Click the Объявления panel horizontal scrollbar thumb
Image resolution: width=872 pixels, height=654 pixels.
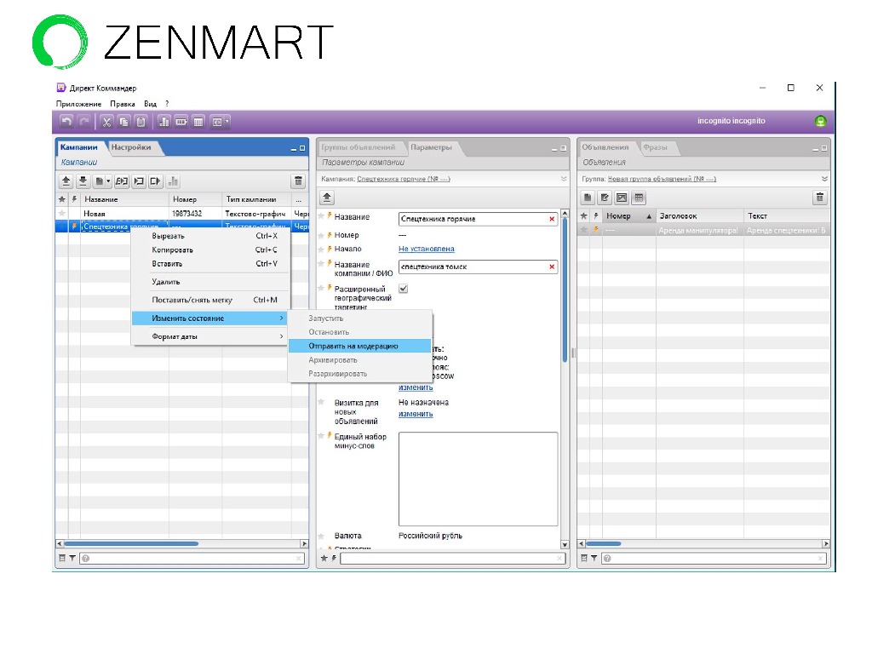pos(604,544)
